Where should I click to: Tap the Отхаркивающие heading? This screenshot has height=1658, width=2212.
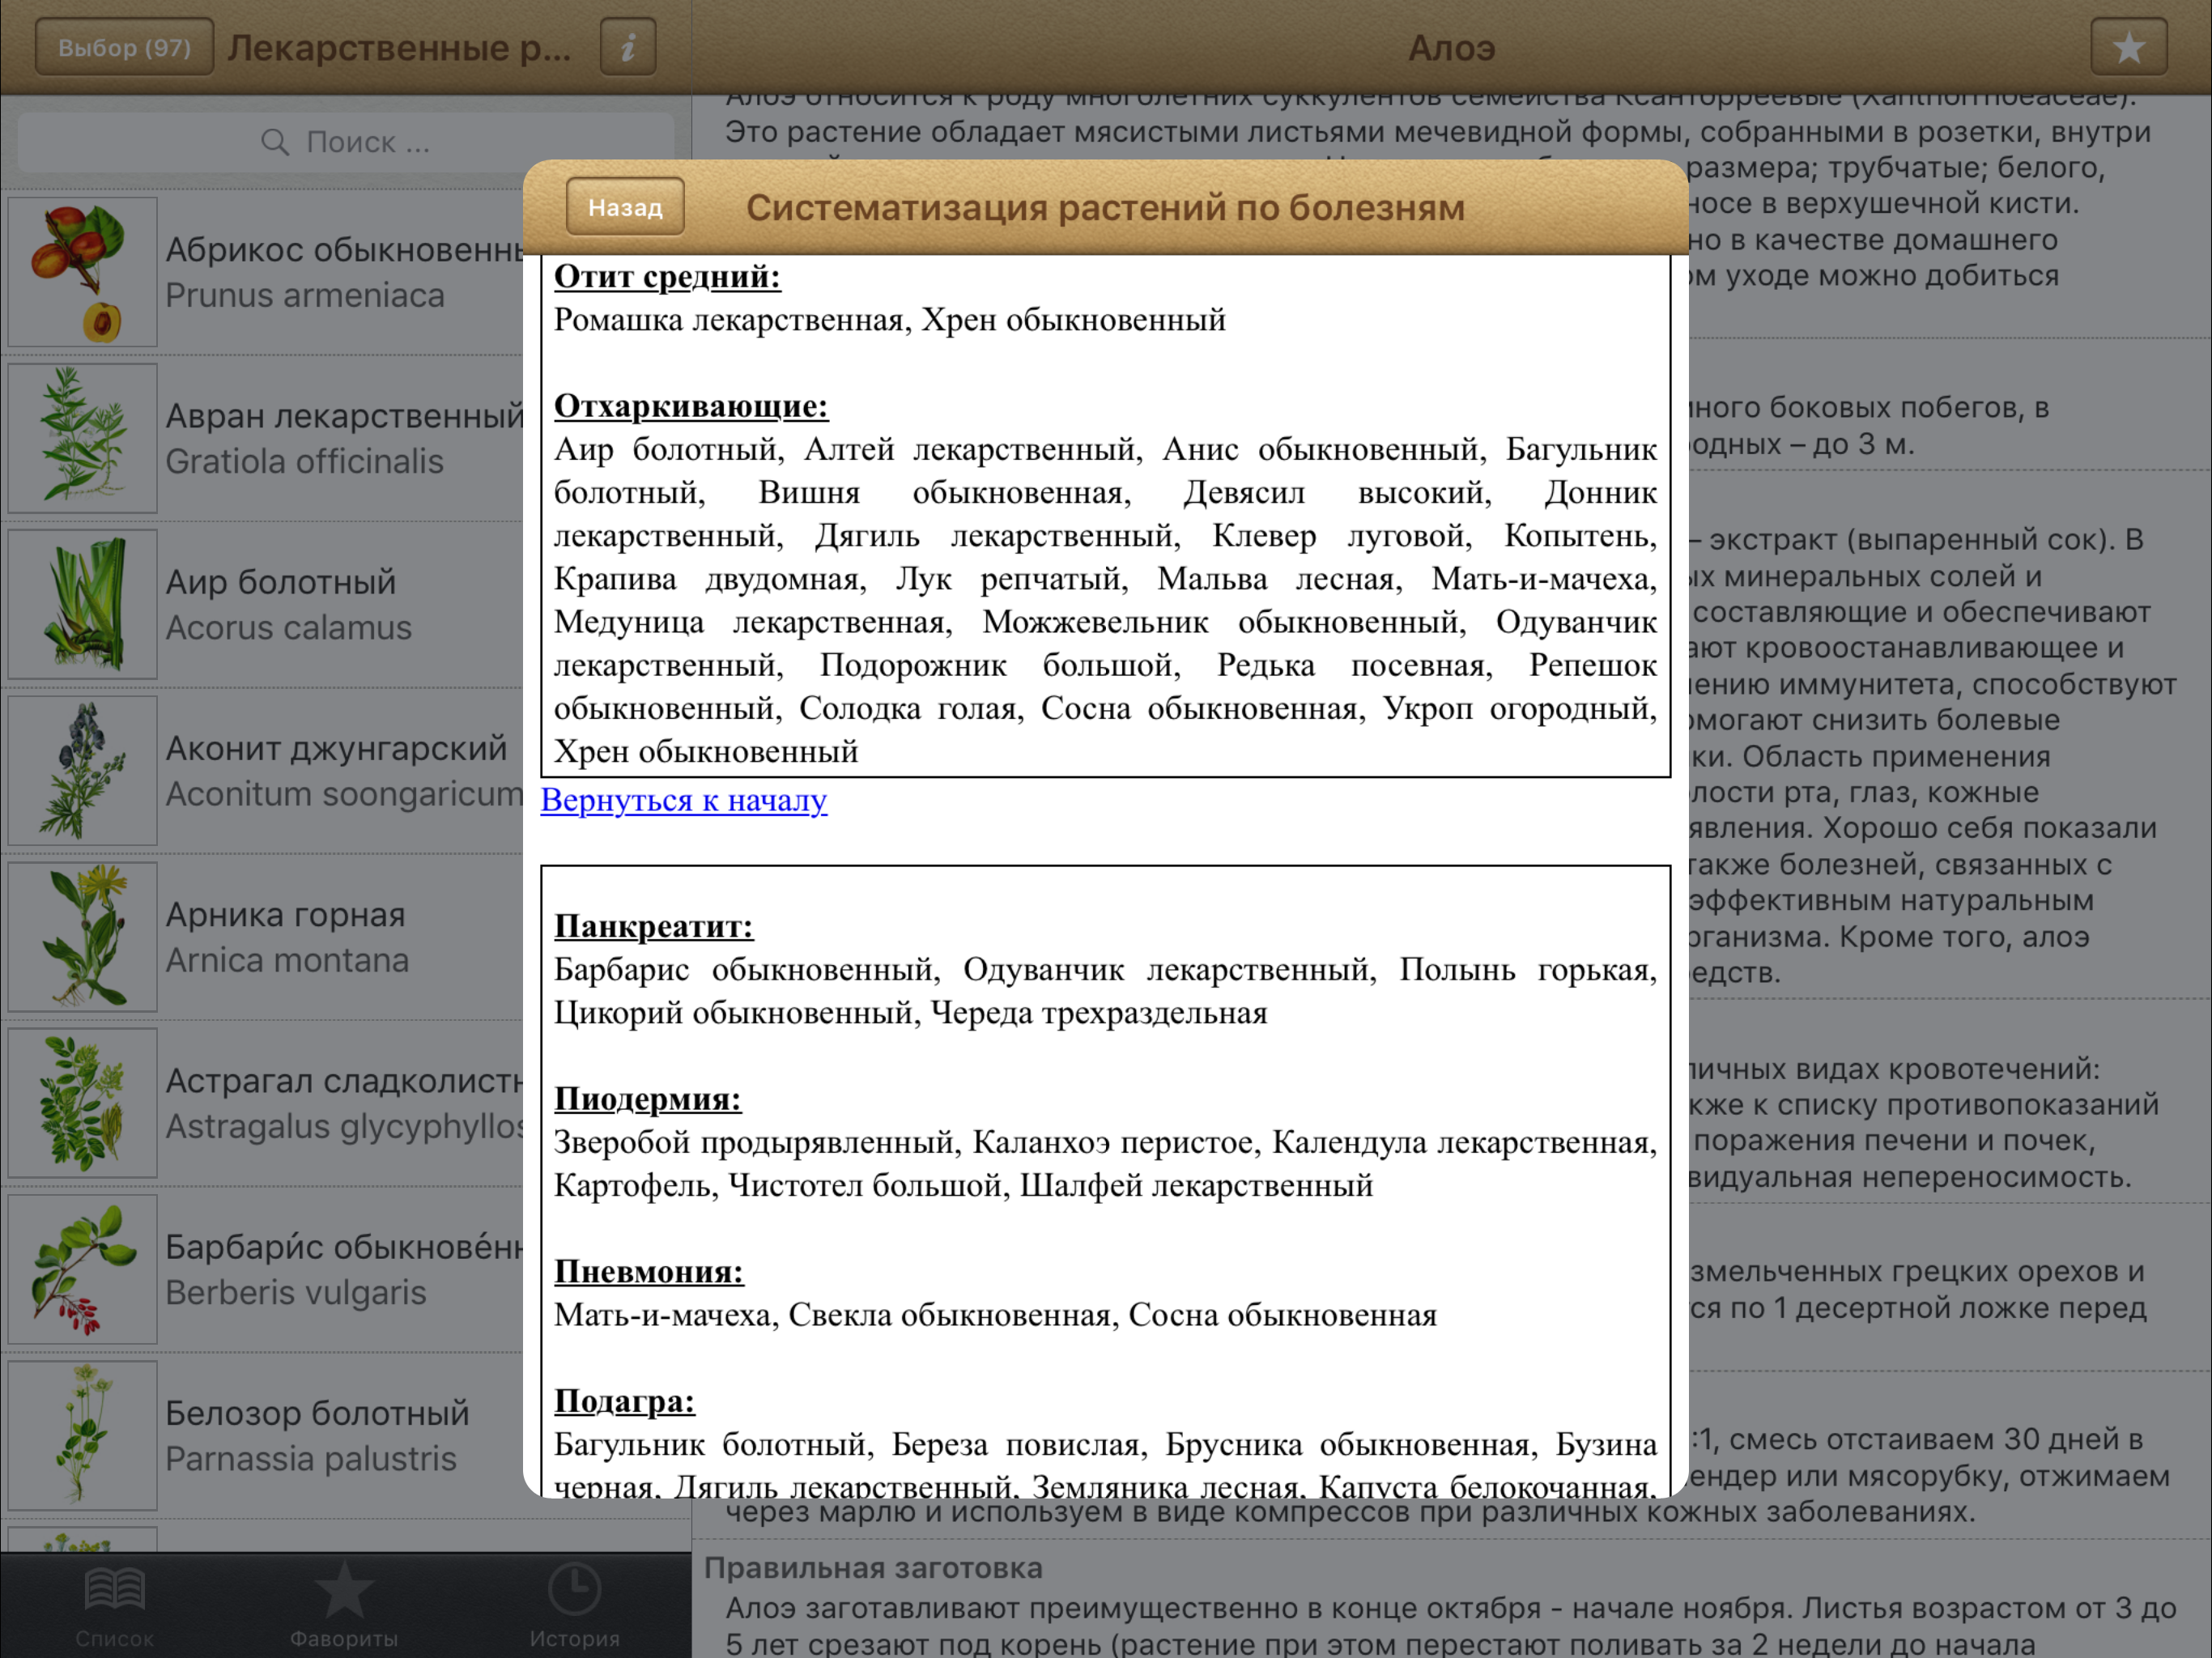pyautogui.click(x=691, y=406)
